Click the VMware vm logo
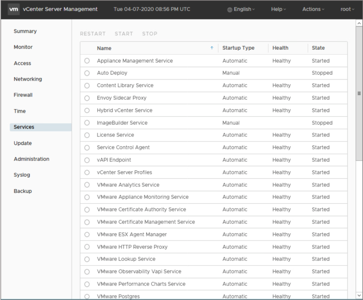363x300 pixels. coord(13,9)
